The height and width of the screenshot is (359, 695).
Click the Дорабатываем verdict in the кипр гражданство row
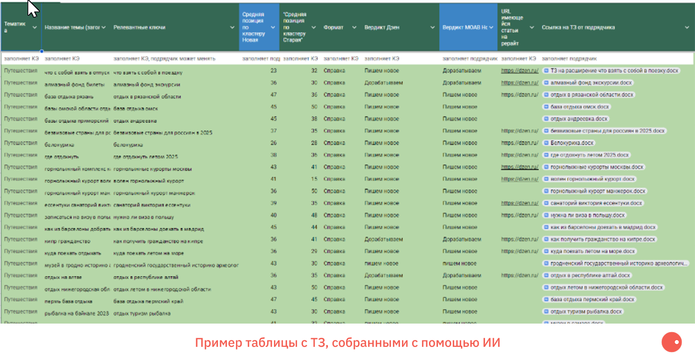pos(383,240)
